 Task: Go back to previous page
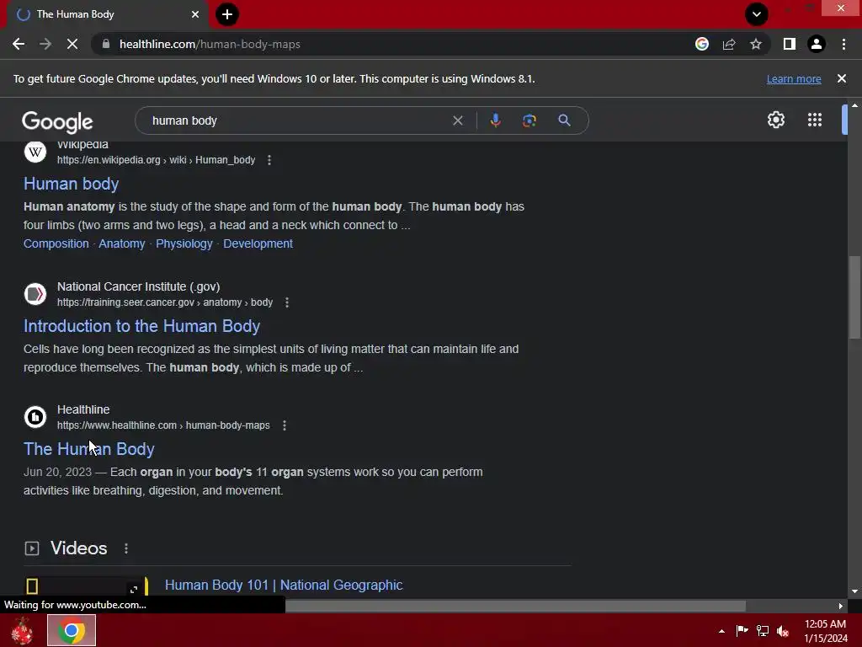click(19, 44)
